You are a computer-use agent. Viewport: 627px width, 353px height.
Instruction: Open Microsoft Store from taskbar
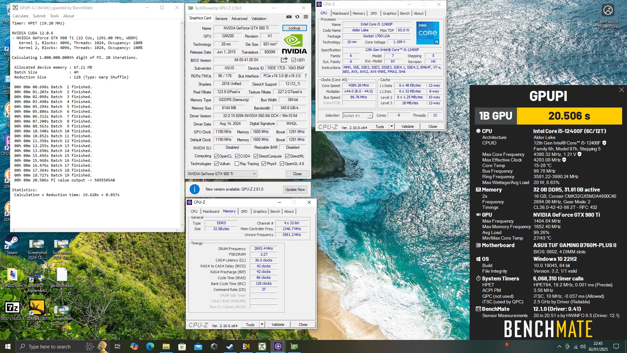tap(182, 346)
